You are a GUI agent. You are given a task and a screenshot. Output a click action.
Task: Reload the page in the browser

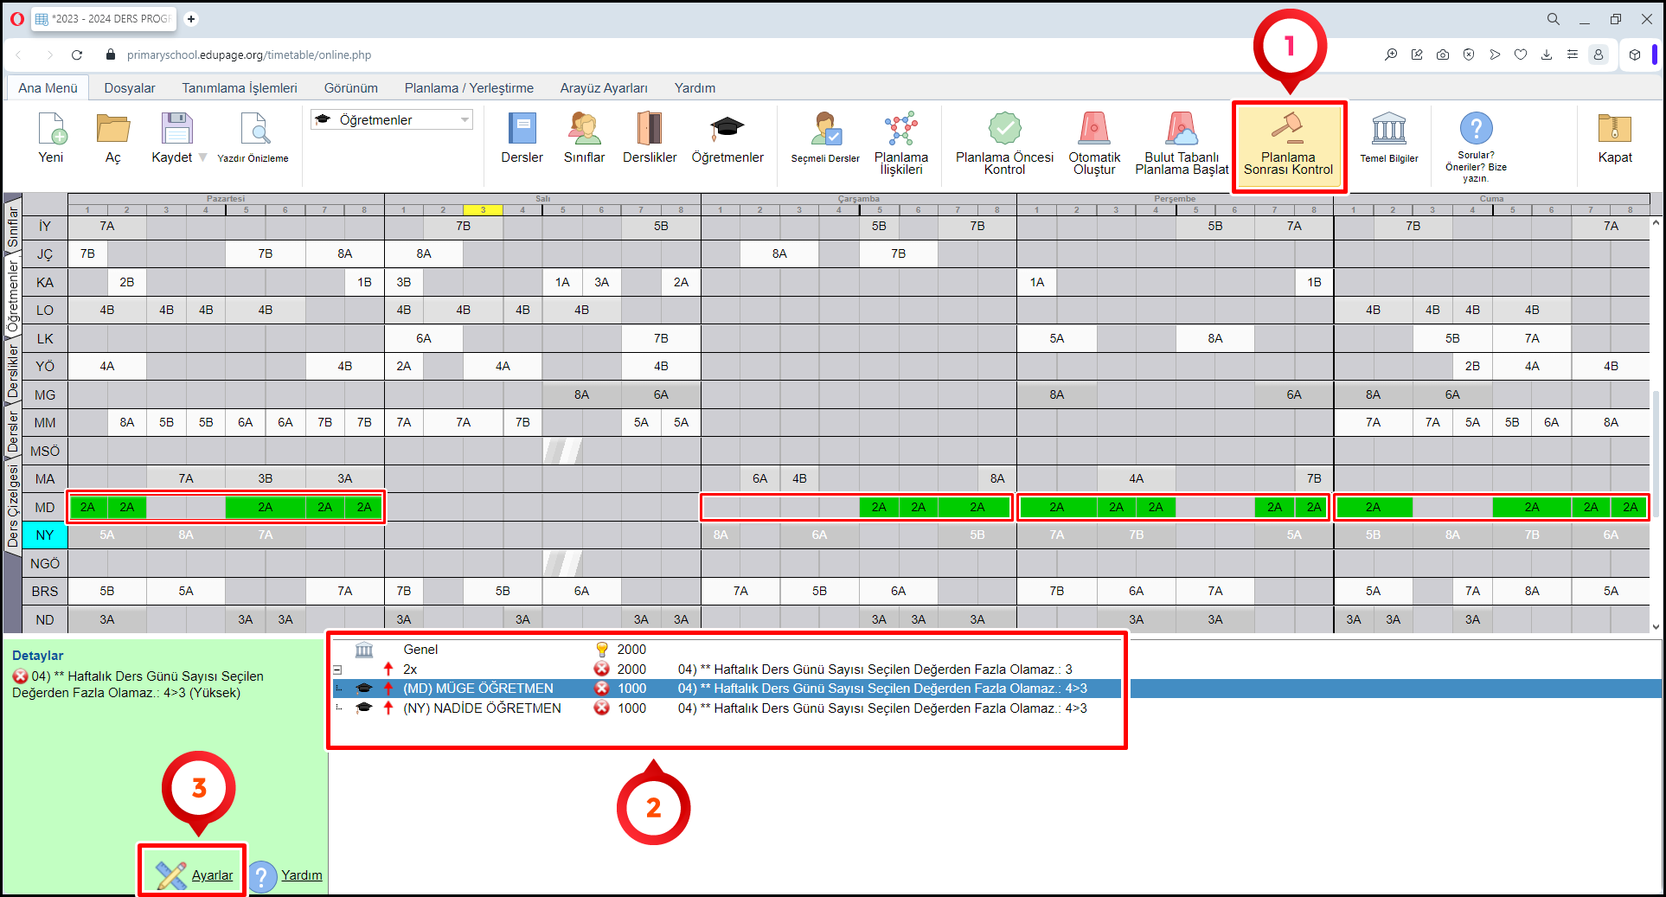pos(77,54)
